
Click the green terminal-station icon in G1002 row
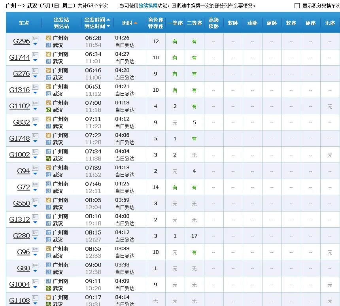point(48,159)
